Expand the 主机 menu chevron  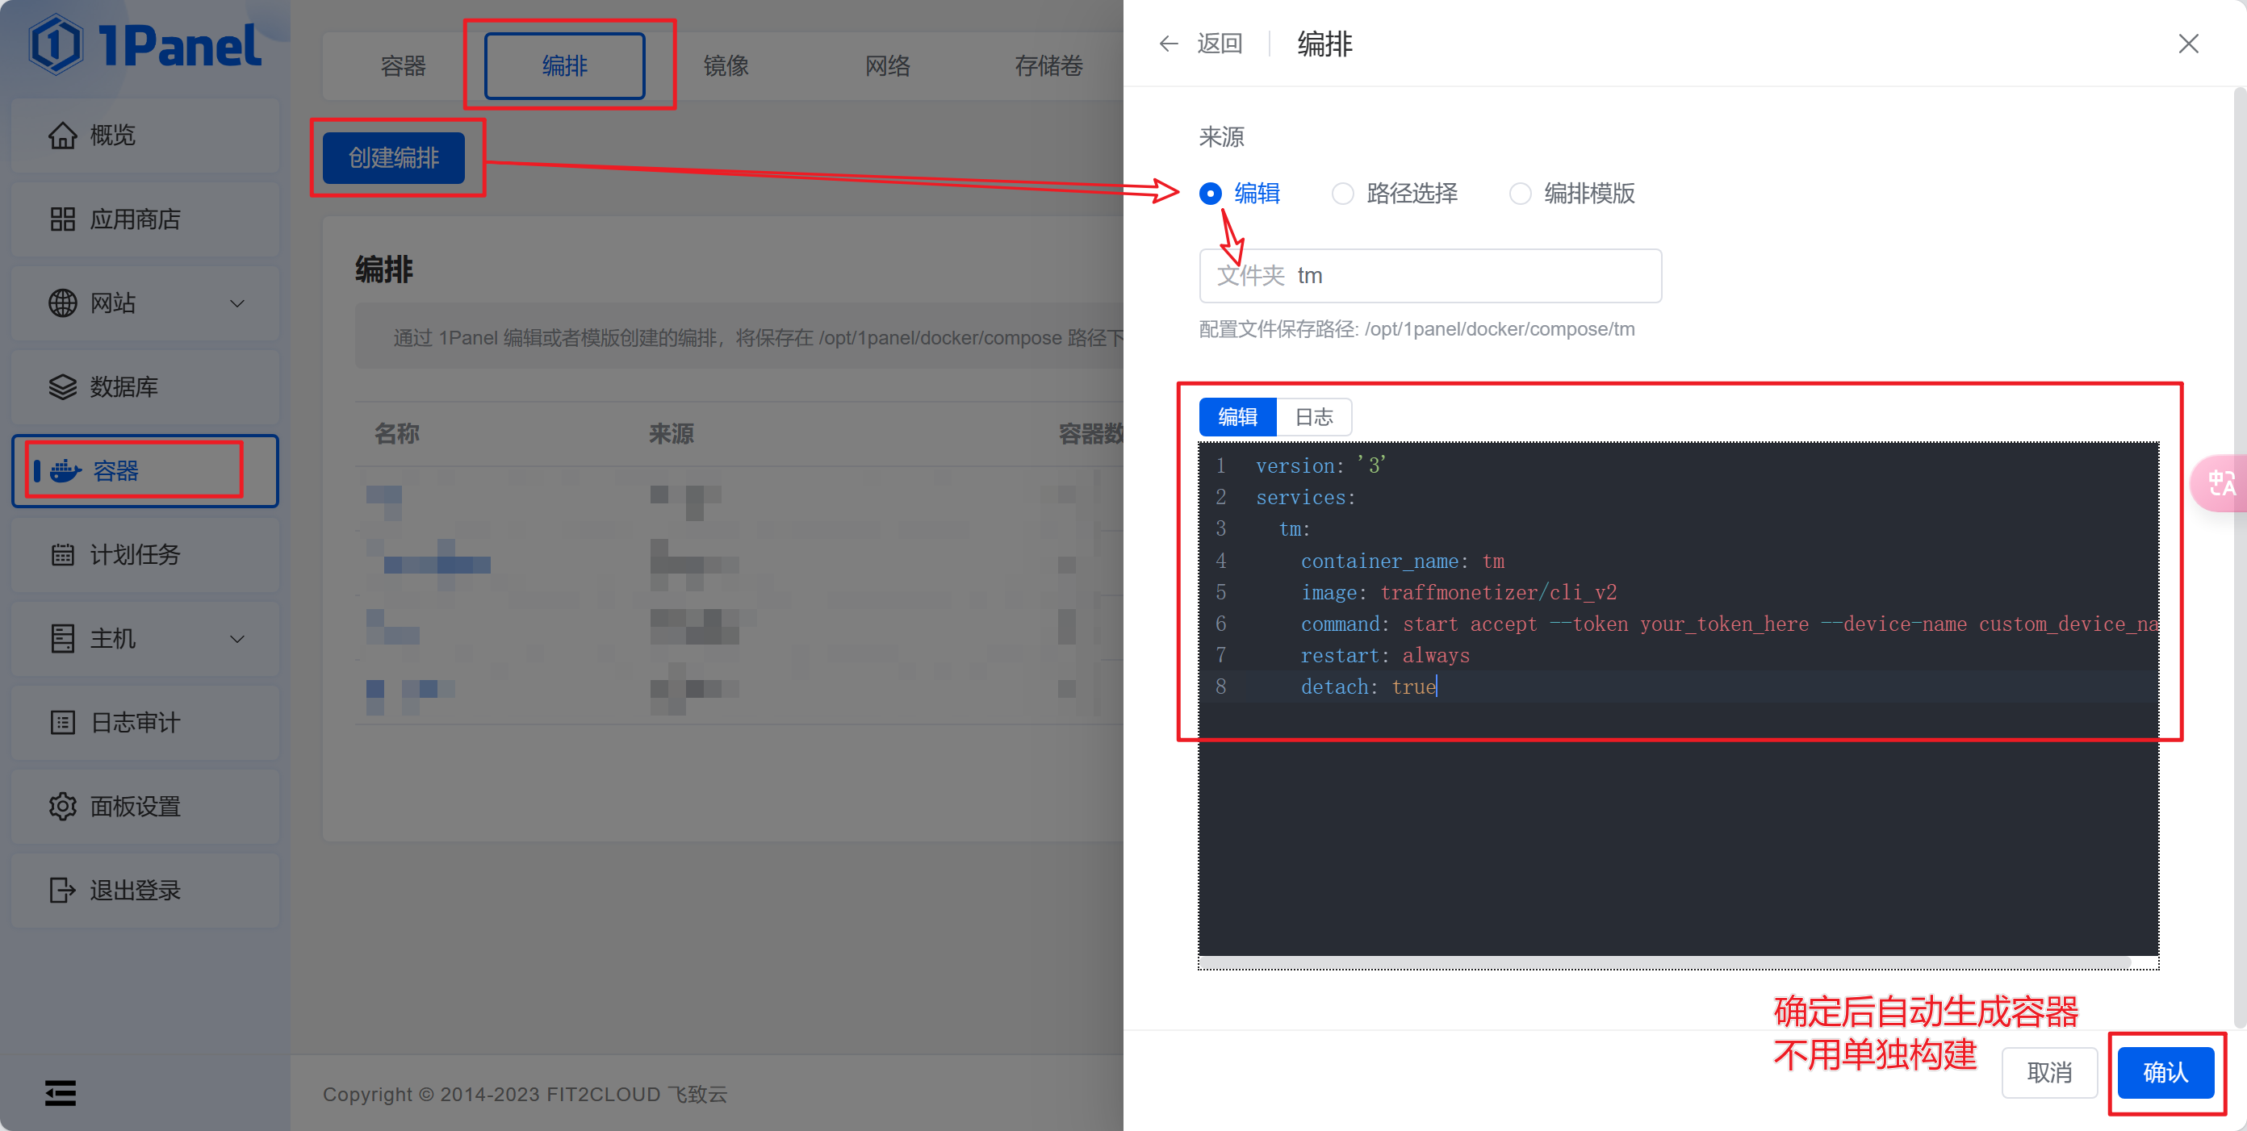pyautogui.click(x=237, y=639)
